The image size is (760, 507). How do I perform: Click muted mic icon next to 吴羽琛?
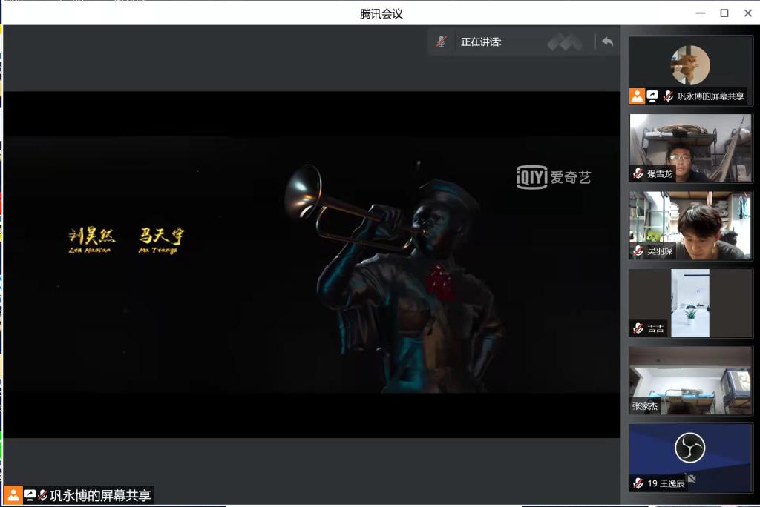point(638,251)
